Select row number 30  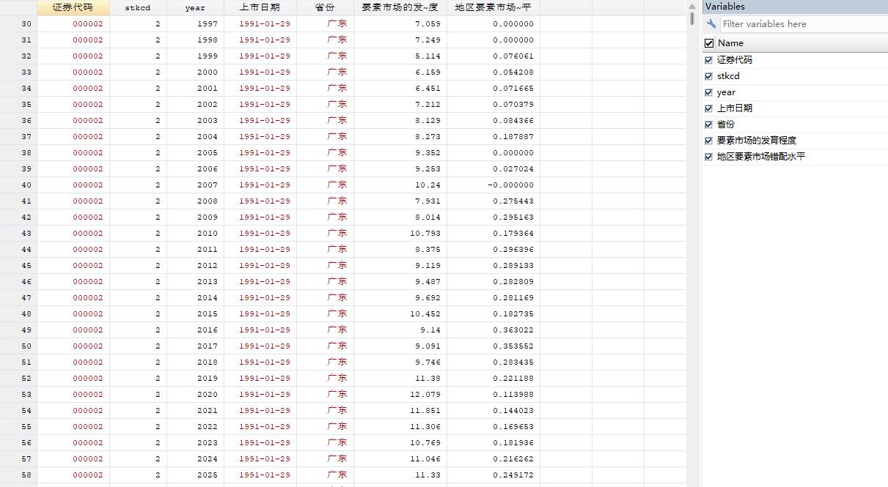18,23
